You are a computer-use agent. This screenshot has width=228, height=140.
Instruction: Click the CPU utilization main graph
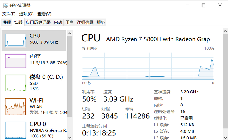point(148,66)
